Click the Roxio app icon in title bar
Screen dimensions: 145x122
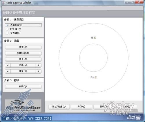click(3, 3)
